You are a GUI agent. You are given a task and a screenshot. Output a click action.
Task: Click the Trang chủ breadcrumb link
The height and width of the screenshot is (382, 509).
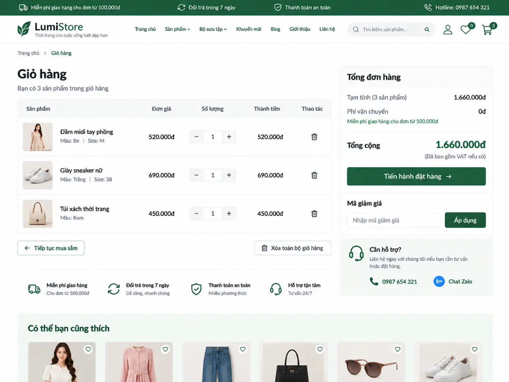click(x=28, y=53)
